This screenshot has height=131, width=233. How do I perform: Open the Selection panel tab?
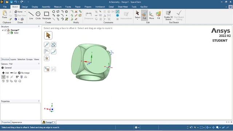point(21,59)
